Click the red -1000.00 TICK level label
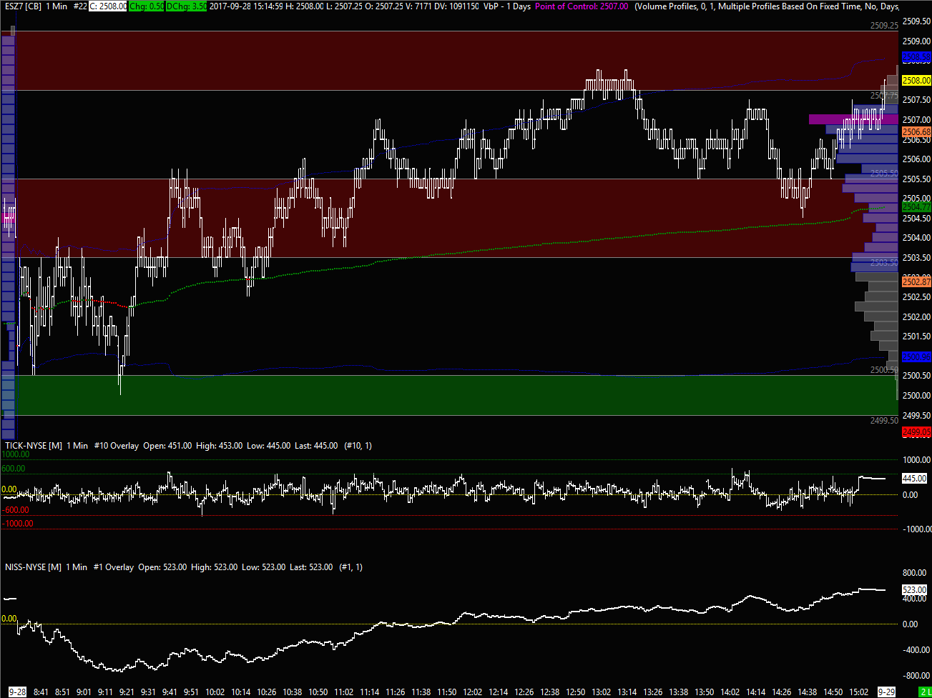932x698 pixels. point(18,524)
